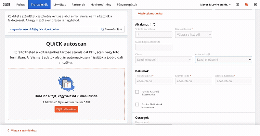
Task: Click the Autocímke info icon
Action: tap(209, 54)
